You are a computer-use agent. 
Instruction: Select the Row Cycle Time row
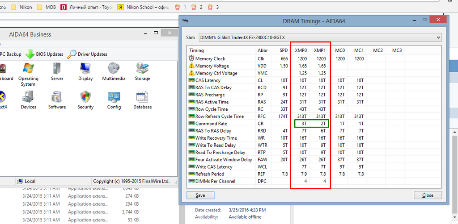coord(314,109)
